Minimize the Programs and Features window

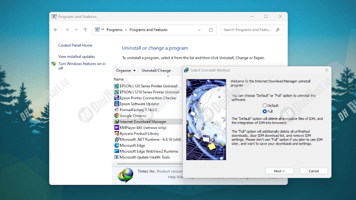point(252,16)
